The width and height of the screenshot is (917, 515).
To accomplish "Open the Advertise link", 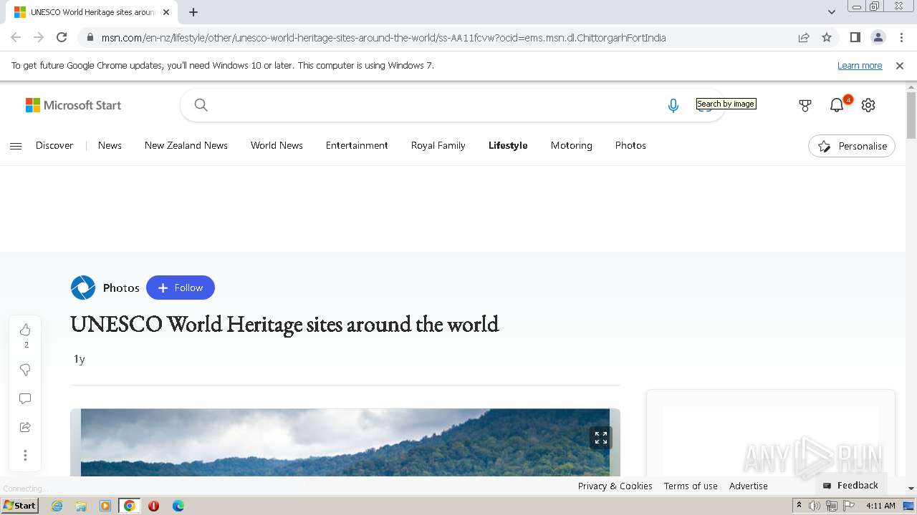I will pyautogui.click(x=749, y=486).
